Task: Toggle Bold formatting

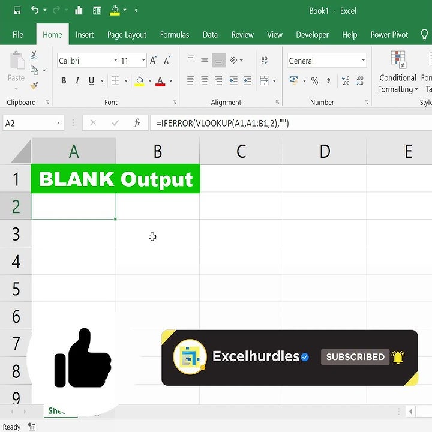Action: pyautogui.click(x=64, y=81)
